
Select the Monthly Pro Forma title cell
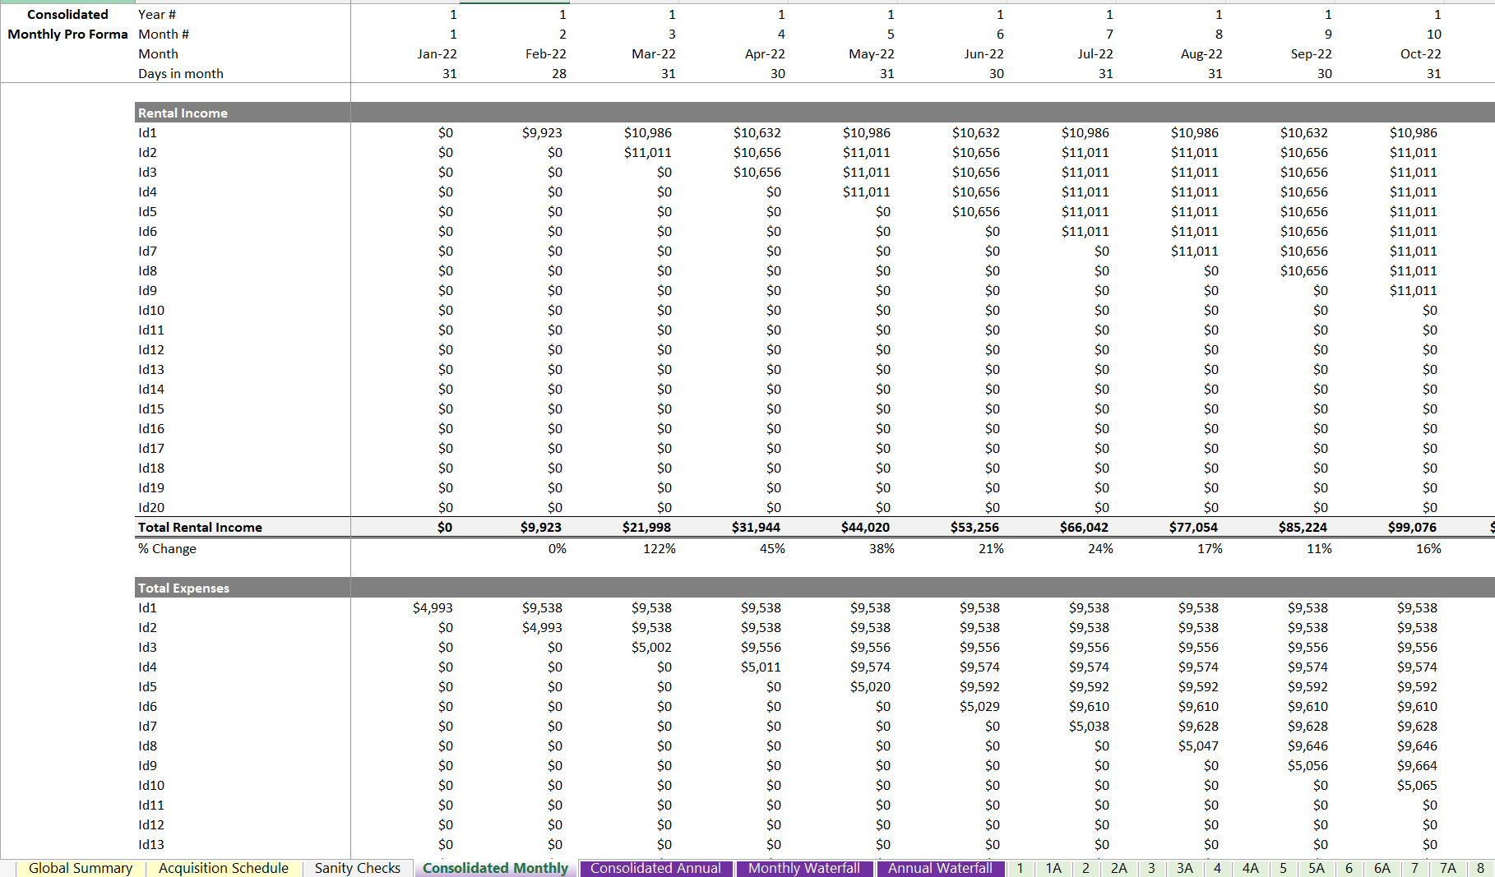click(67, 35)
